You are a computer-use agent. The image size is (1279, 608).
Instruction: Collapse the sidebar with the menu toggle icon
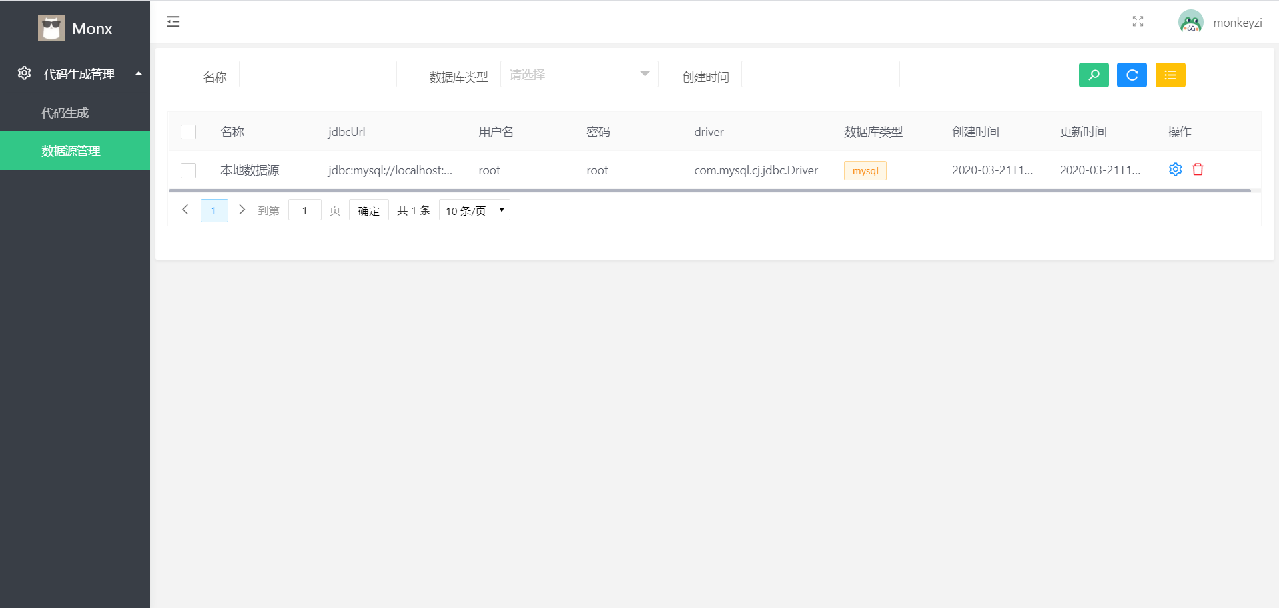coord(173,22)
